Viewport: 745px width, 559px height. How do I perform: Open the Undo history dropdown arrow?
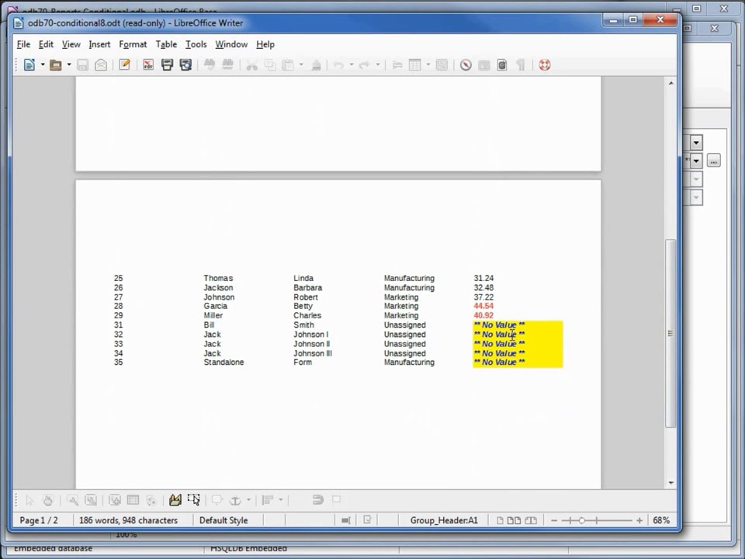point(351,64)
